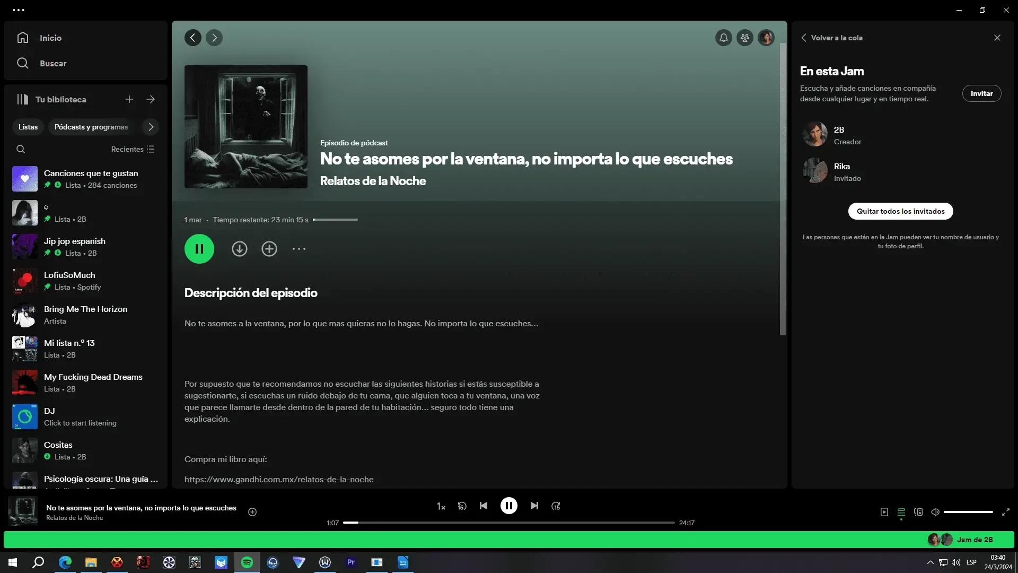Download the episode
The height and width of the screenshot is (573, 1018).
240,249
